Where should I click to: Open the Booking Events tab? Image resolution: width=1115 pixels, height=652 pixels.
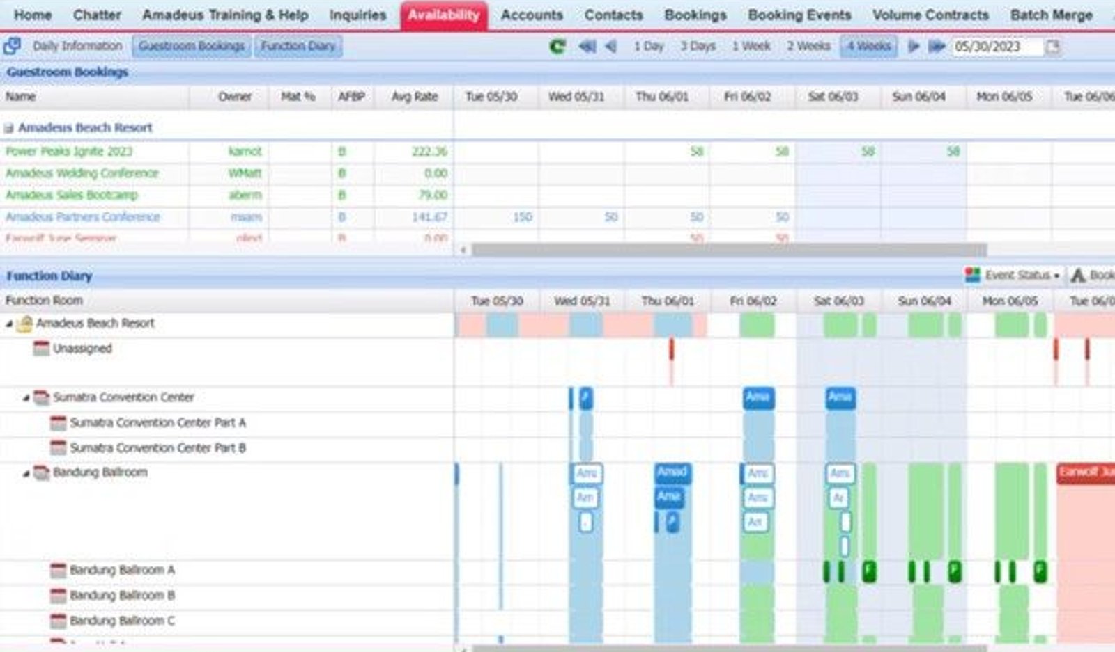tap(799, 15)
